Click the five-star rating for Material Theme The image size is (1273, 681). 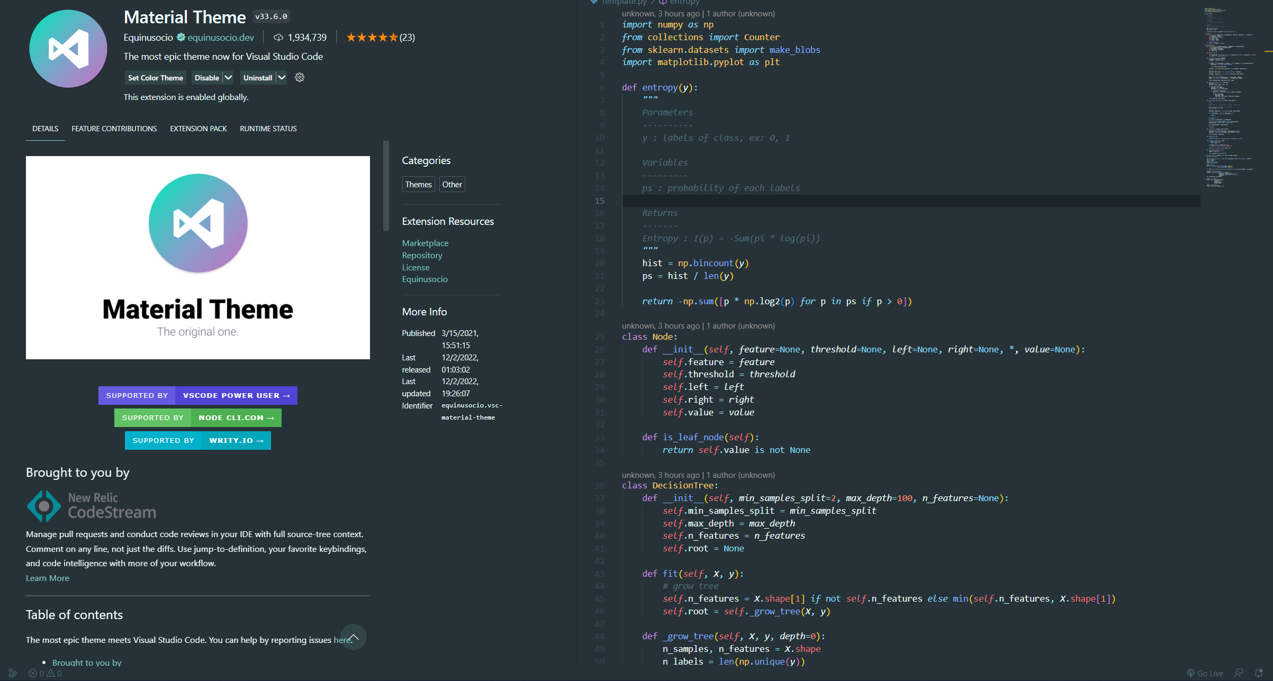coord(372,38)
